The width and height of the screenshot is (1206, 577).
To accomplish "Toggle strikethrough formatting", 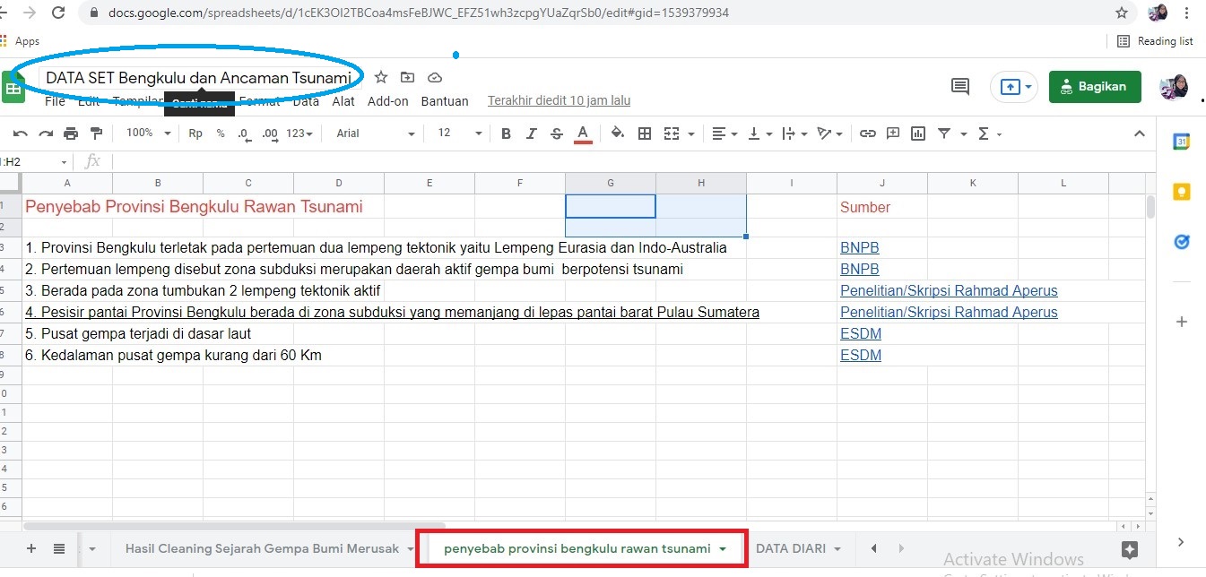I will (556, 133).
